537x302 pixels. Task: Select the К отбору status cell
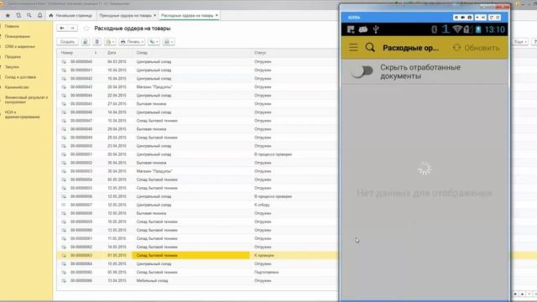click(262, 205)
